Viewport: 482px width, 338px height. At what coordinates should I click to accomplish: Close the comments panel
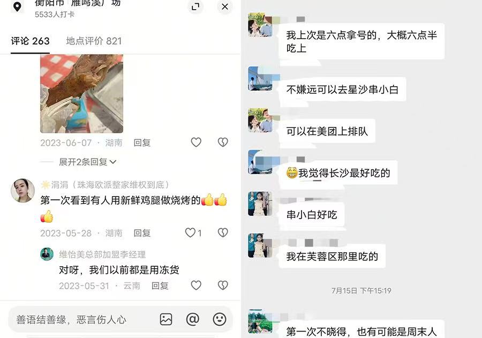point(225,6)
